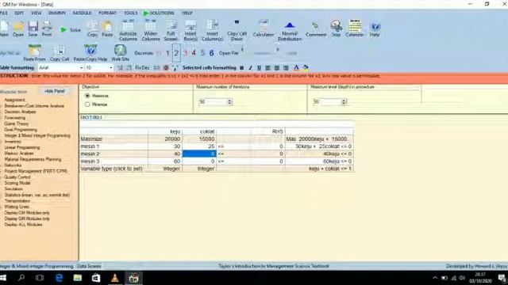Toggle Full Screen view icon
This screenshot has height=285, width=508.
(171, 30)
